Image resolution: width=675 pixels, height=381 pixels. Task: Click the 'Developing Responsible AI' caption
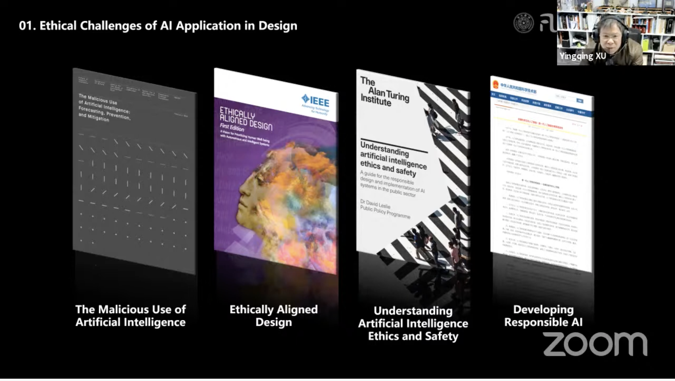point(543,316)
